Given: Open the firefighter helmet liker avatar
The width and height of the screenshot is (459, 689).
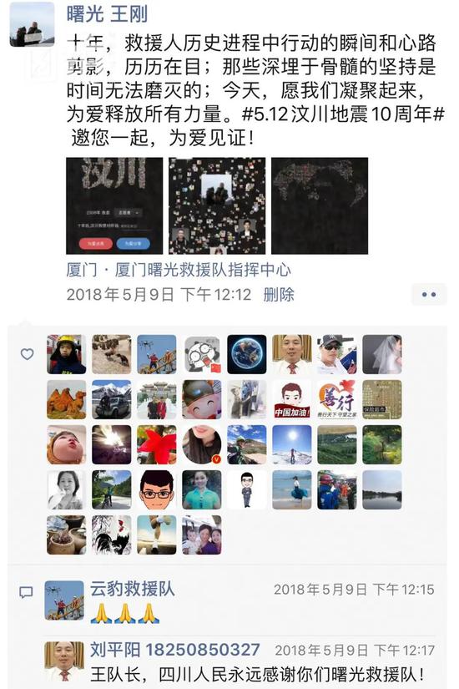Looking at the screenshot, I should (x=67, y=354).
